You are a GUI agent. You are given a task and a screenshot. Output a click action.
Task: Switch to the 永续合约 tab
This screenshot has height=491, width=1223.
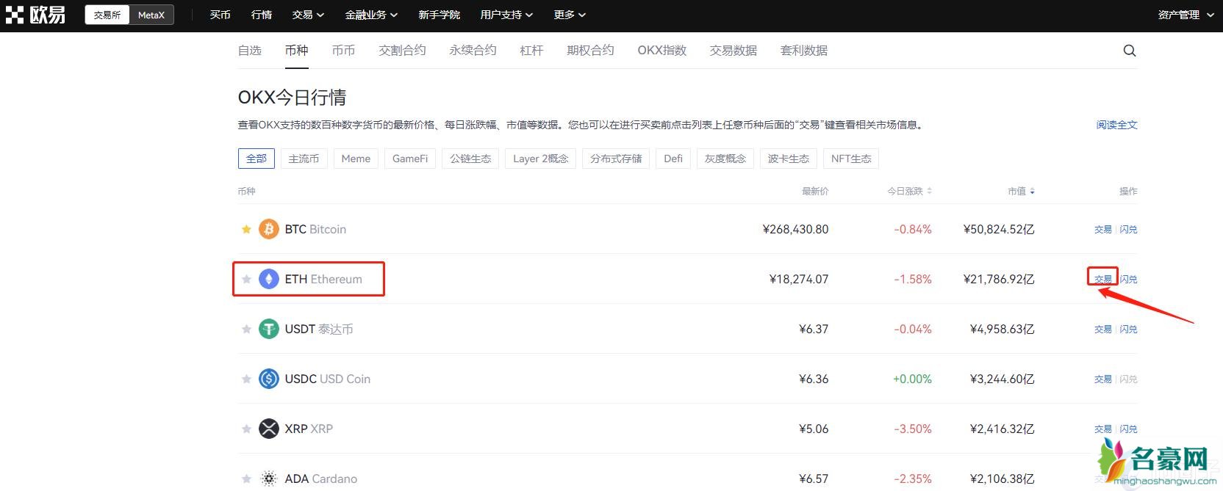[x=473, y=51]
